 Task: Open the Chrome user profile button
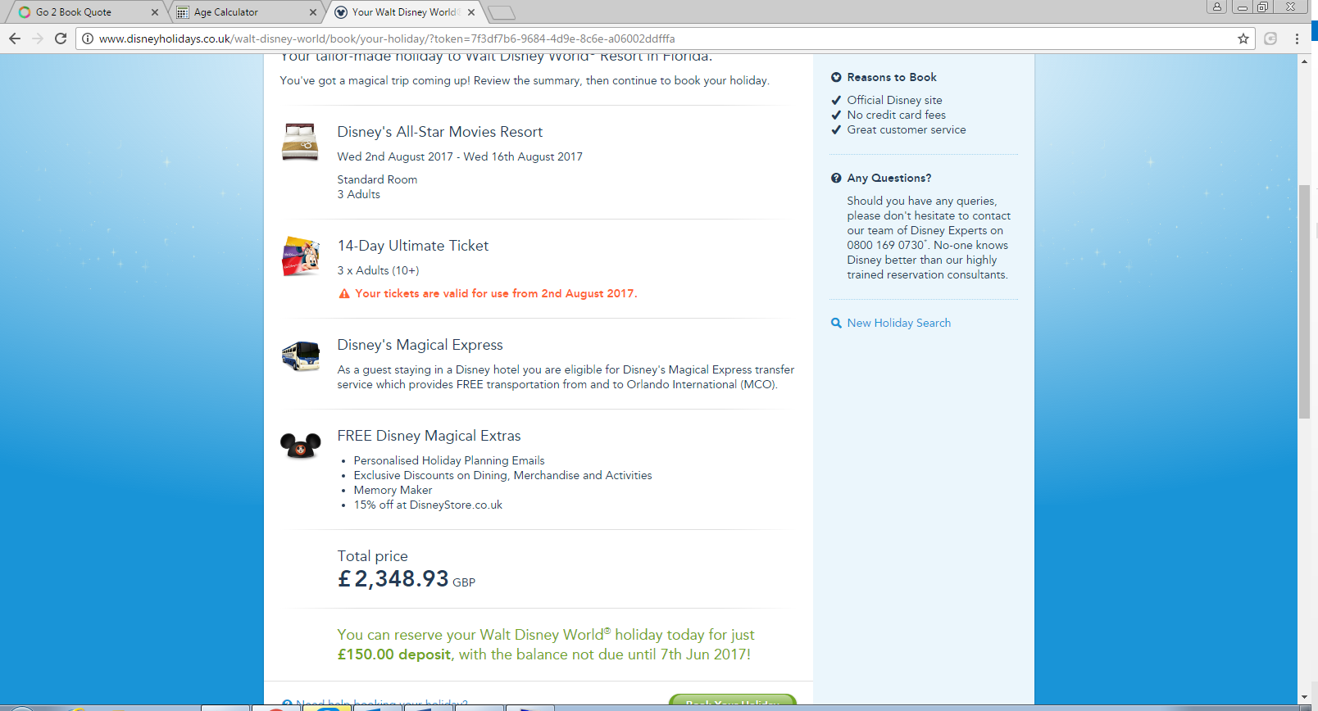tap(1217, 7)
